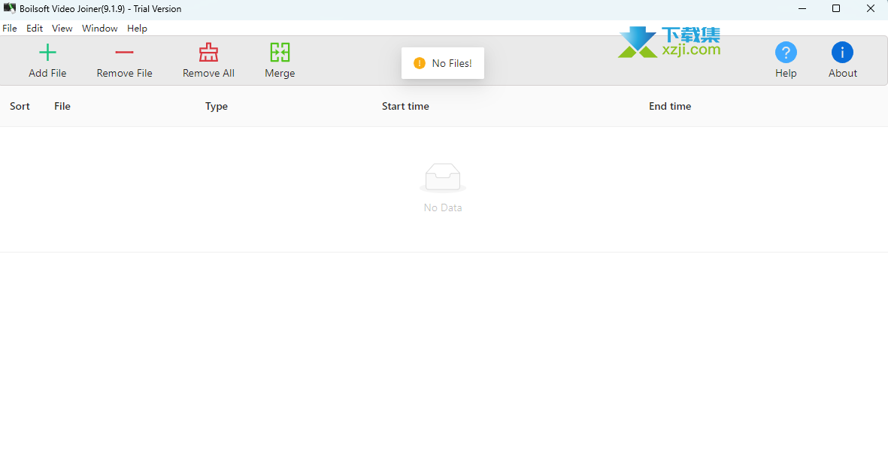The height and width of the screenshot is (457, 888).
Task: Open the View menu
Action: [62, 29]
